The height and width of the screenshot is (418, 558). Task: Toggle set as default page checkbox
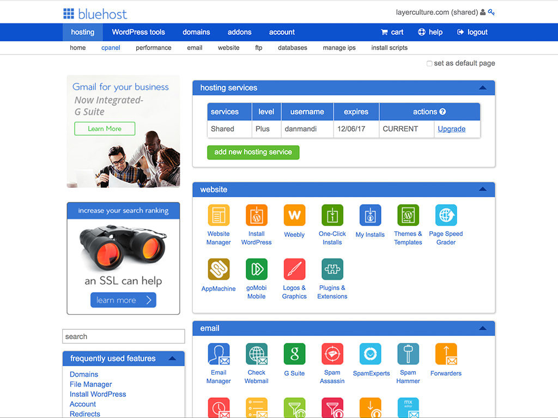429,64
